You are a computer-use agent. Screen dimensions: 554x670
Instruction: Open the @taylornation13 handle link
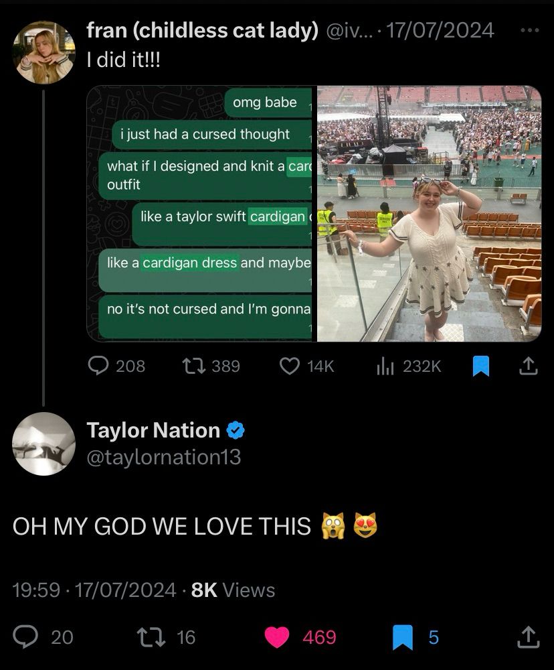pos(164,457)
